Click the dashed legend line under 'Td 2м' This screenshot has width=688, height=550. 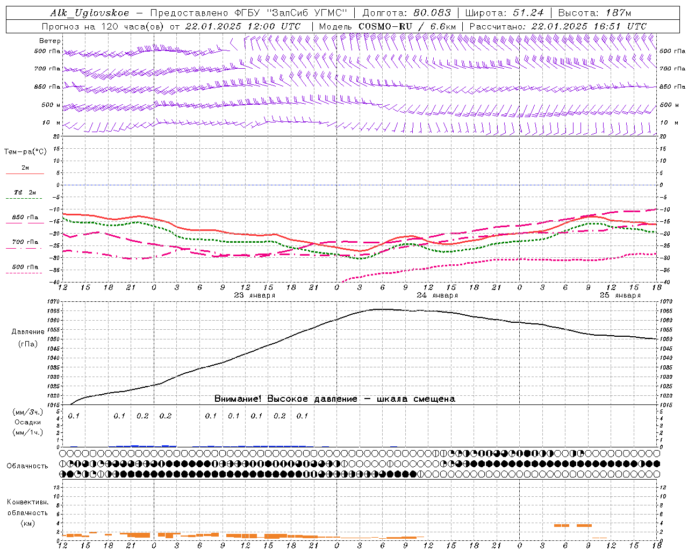(x=25, y=198)
